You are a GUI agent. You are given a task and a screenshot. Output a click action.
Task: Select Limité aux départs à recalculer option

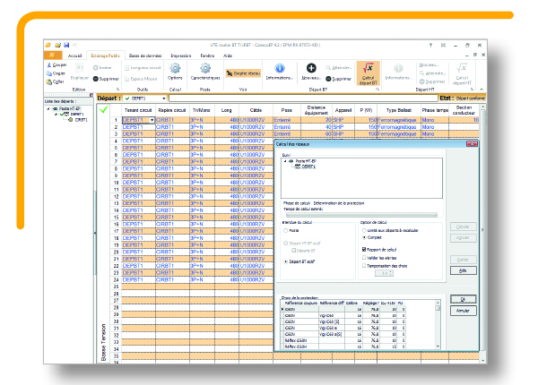pyautogui.click(x=364, y=230)
